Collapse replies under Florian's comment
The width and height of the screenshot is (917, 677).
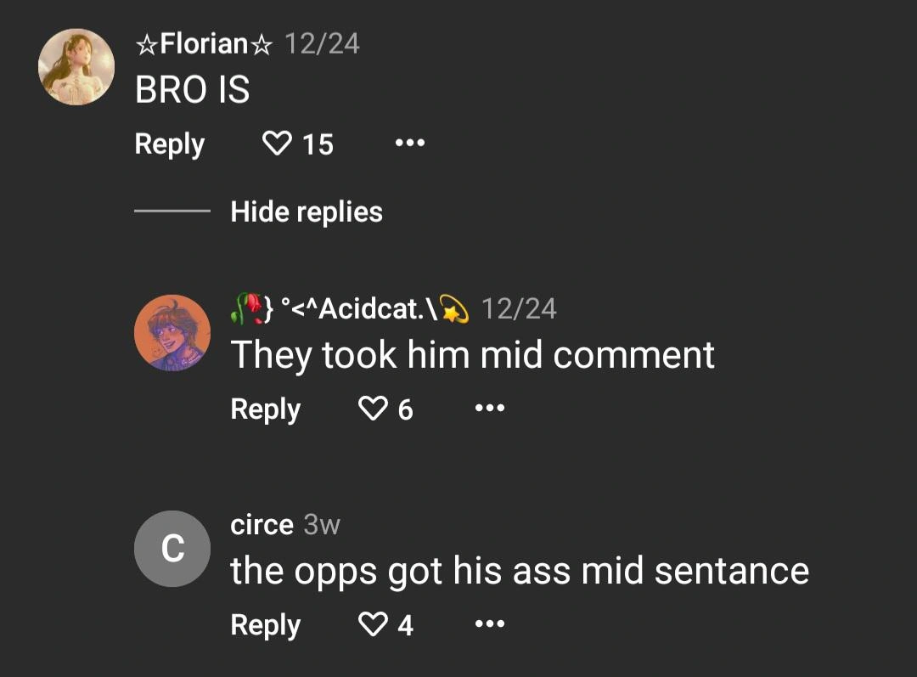[305, 212]
